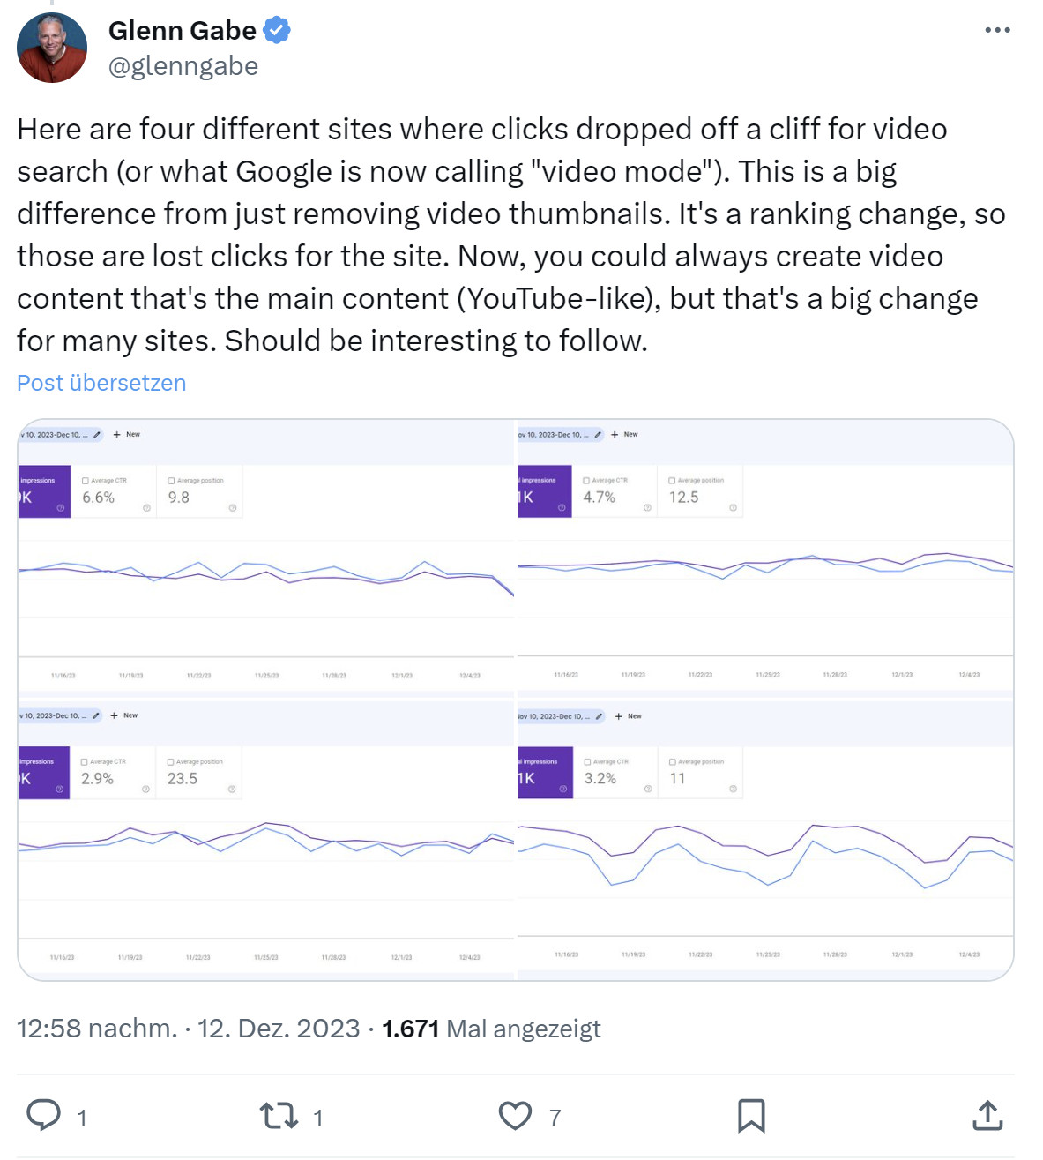Click the Glenn Gabe display name
This screenshot has width=1043, height=1160.
[182, 30]
